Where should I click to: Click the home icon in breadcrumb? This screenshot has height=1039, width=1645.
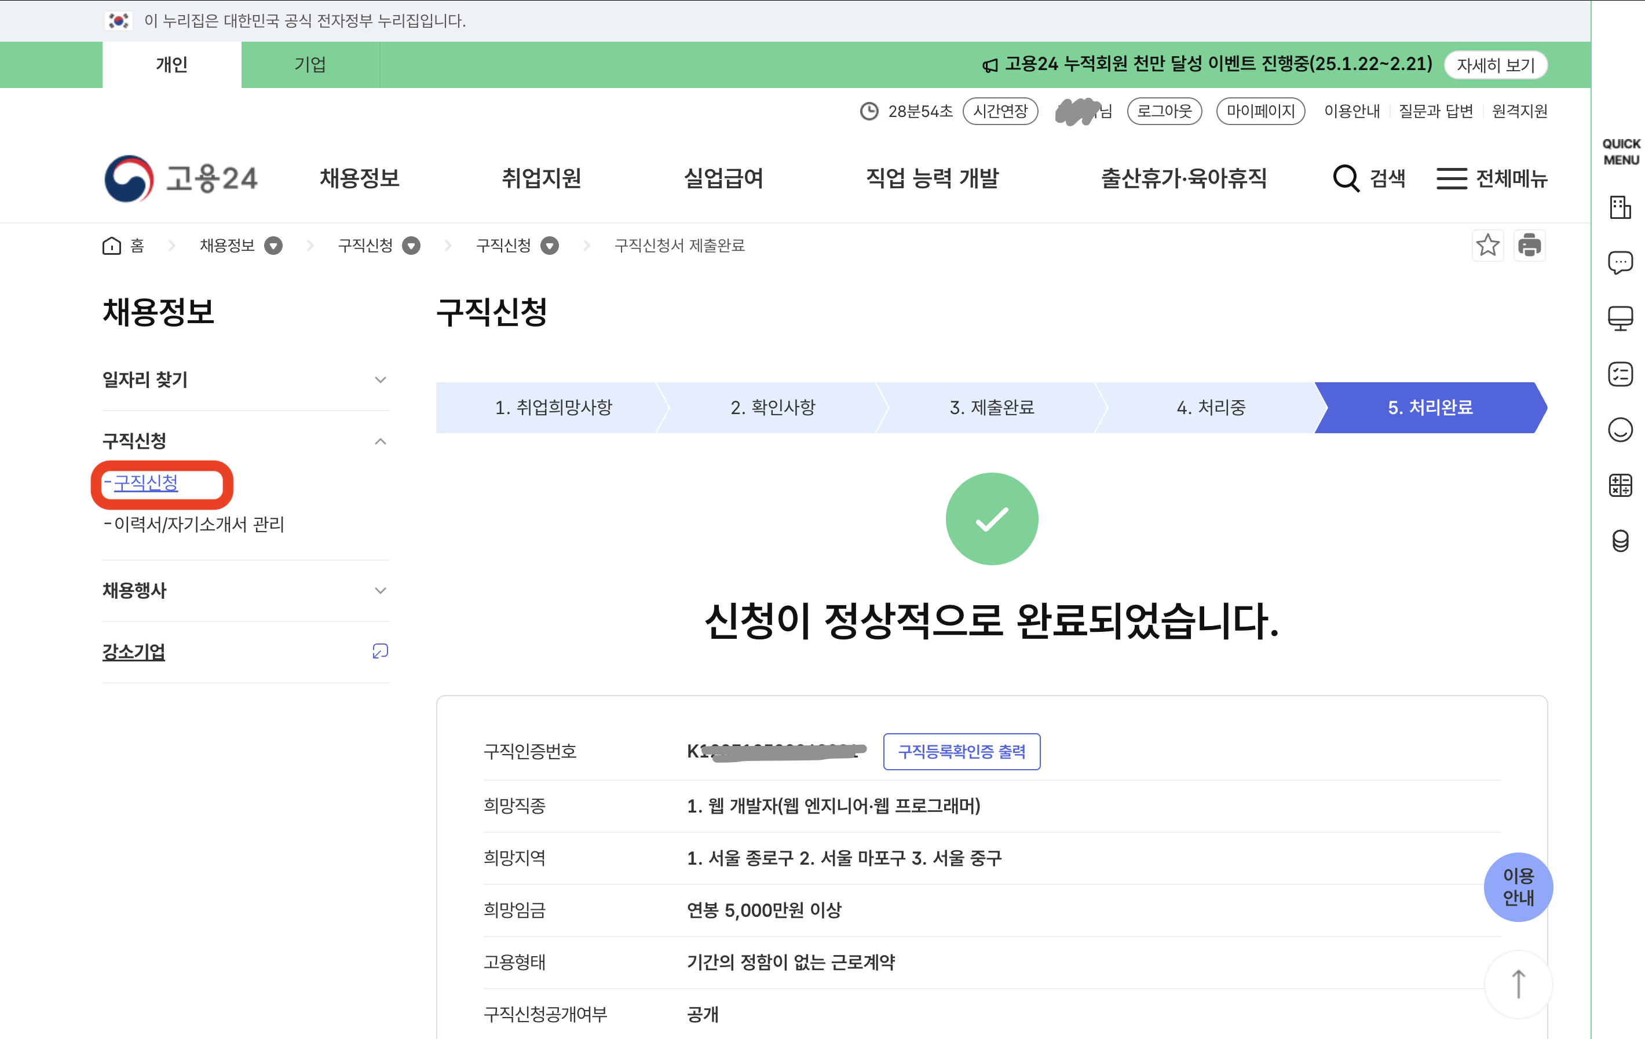tap(112, 246)
